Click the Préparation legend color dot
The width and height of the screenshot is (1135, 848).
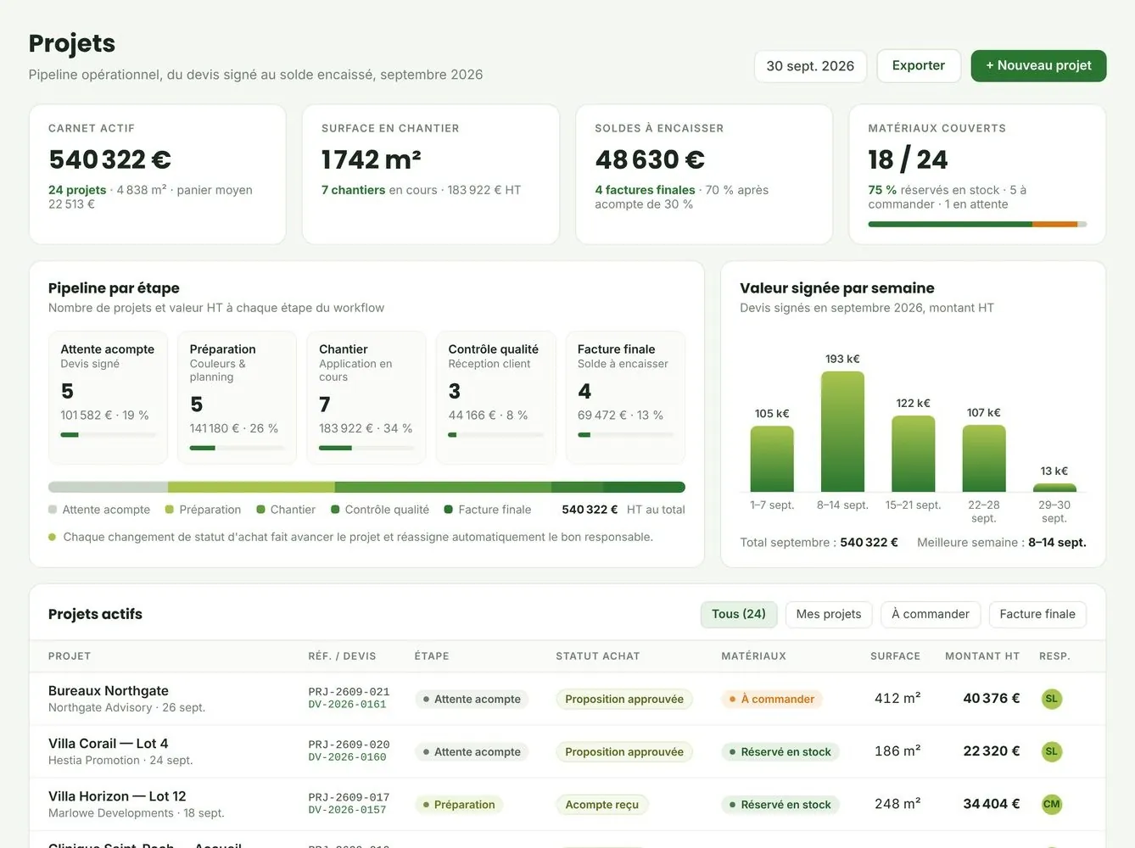(x=170, y=510)
